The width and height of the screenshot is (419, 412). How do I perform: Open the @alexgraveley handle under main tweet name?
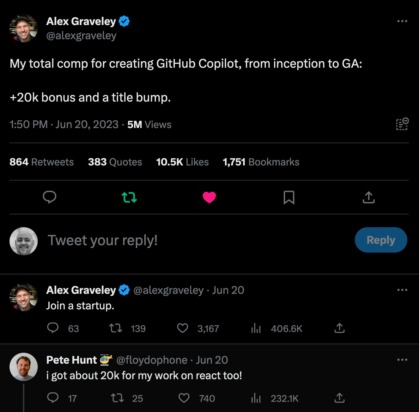click(x=81, y=36)
